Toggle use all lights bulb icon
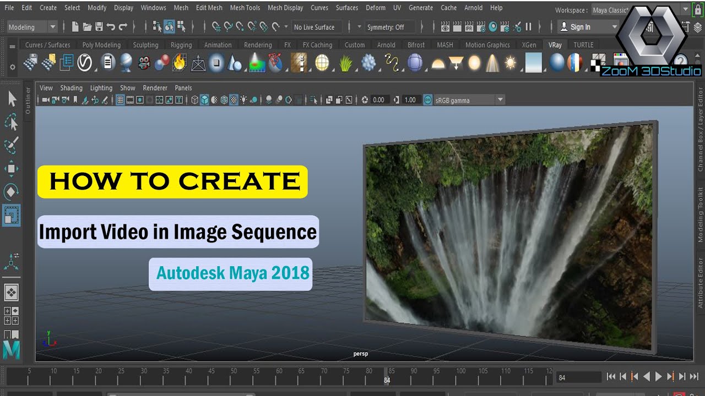This screenshot has height=396, width=705. tap(243, 100)
